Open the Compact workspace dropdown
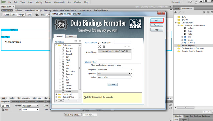The width and height of the screenshot is (213, 121). tap(177, 2)
